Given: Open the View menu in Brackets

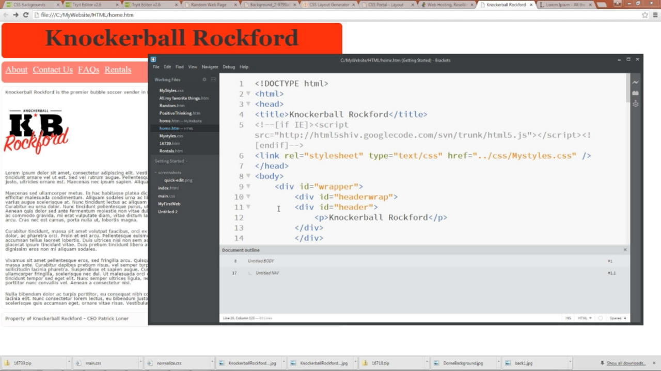Looking at the screenshot, I should coord(193,67).
